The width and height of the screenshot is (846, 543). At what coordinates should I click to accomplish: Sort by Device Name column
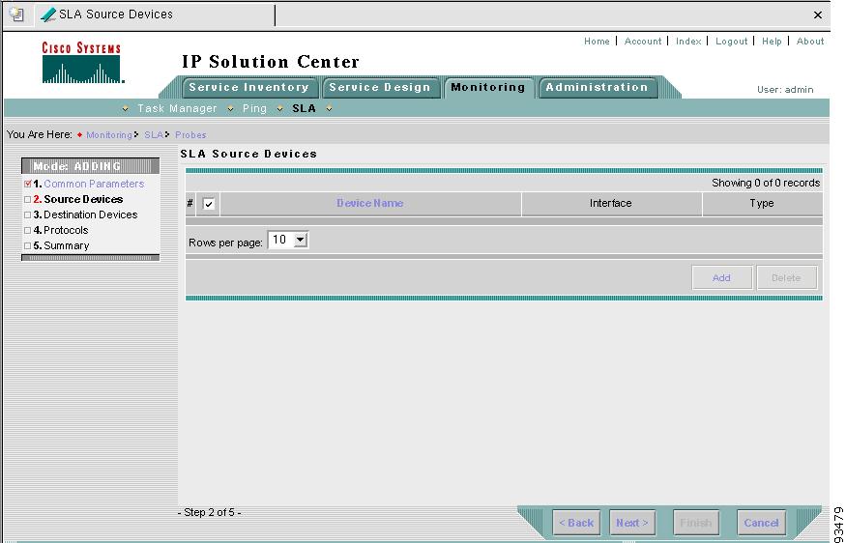point(370,203)
